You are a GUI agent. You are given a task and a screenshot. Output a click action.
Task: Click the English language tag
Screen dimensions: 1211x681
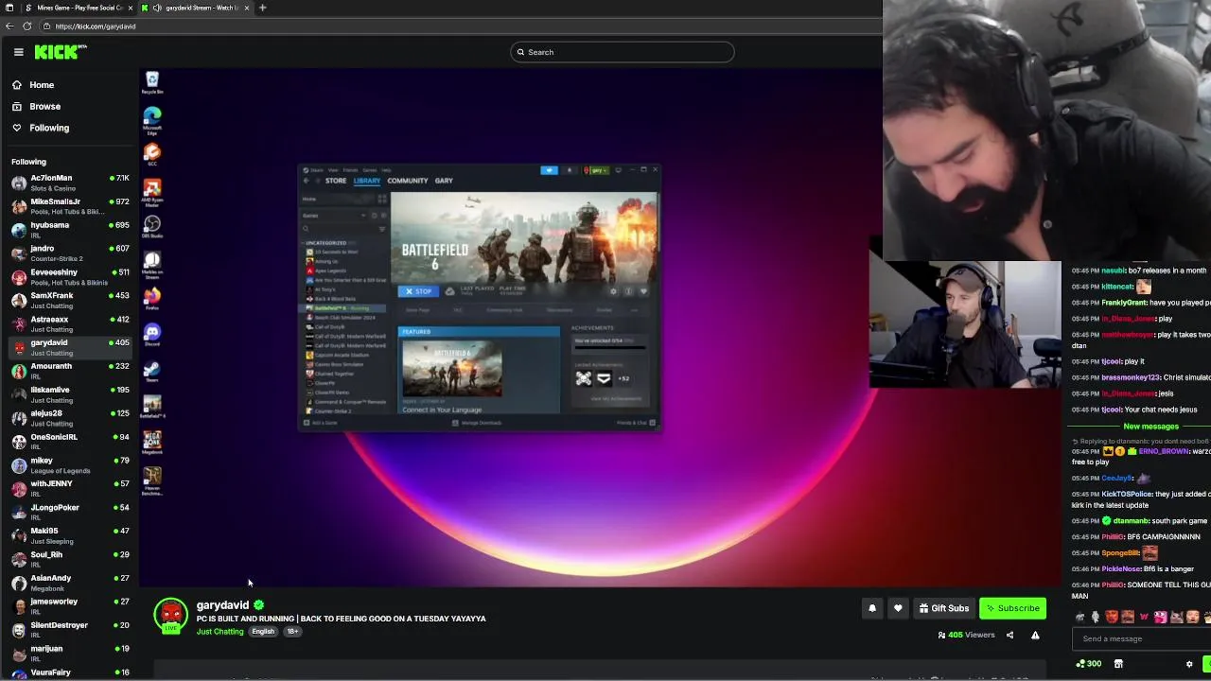point(263,632)
